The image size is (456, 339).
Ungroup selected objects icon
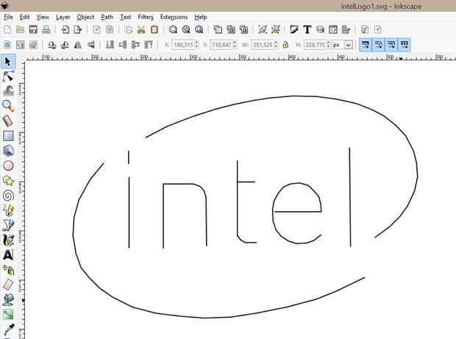coord(275,29)
